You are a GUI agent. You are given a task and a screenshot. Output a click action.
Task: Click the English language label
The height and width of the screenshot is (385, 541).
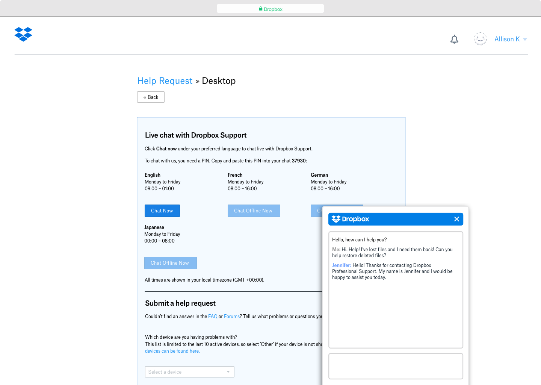point(153,175)
